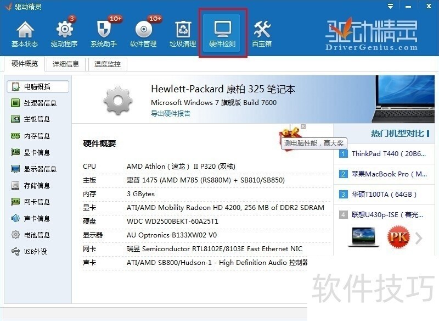Screen dimensions: 439x321
Task: Switch to the 详细信息 tab
Action: coord(66,64)
